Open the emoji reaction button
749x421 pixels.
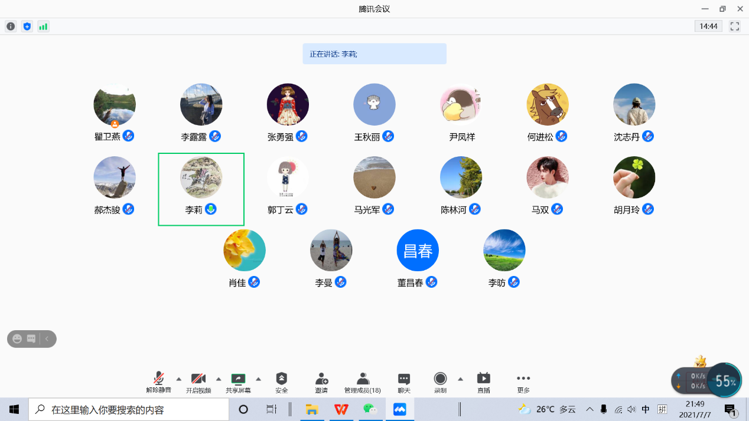pyautogui.click(x=17, y=339)
